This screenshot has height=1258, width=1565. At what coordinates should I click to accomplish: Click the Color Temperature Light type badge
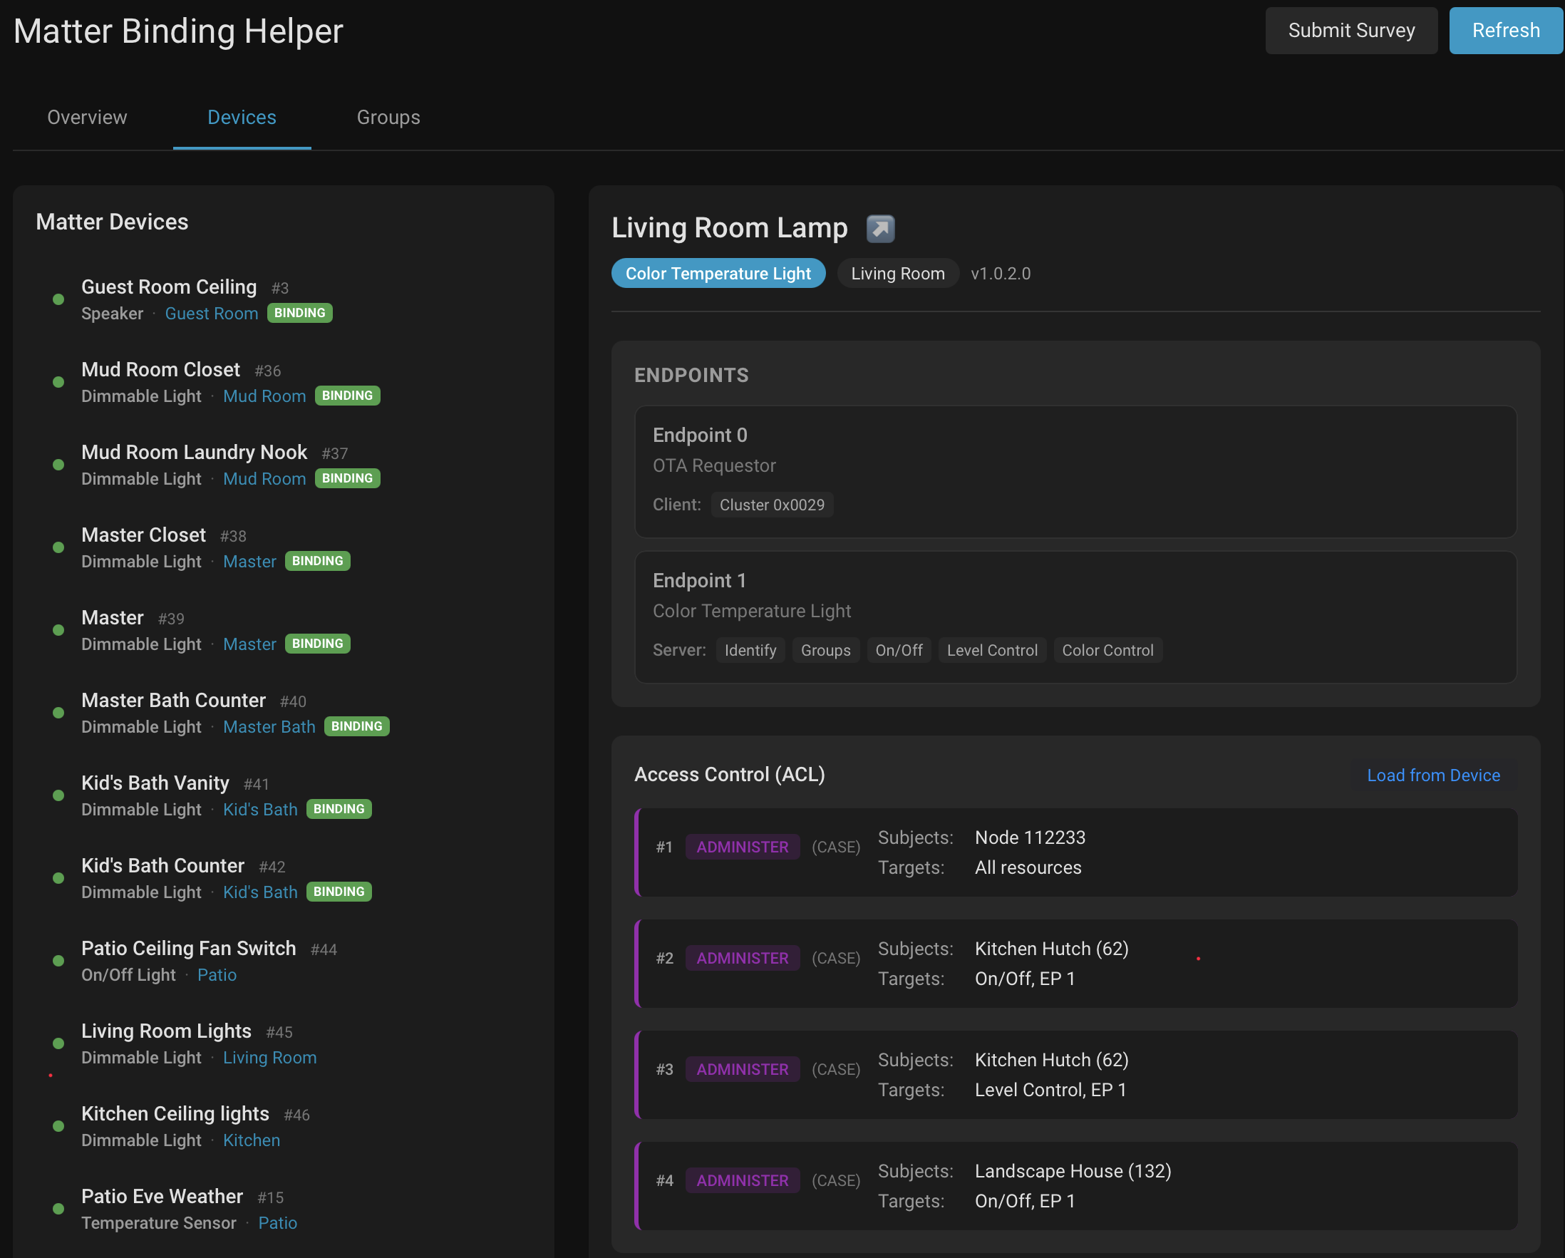click(718, 274)
